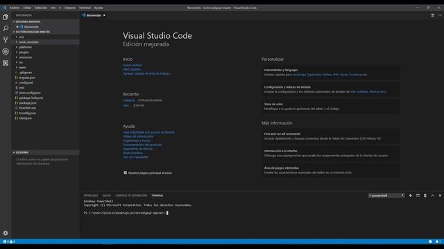Open the Manage gear in activity bar
This screenshot has height=249, width=444.
tap(6, 233)
